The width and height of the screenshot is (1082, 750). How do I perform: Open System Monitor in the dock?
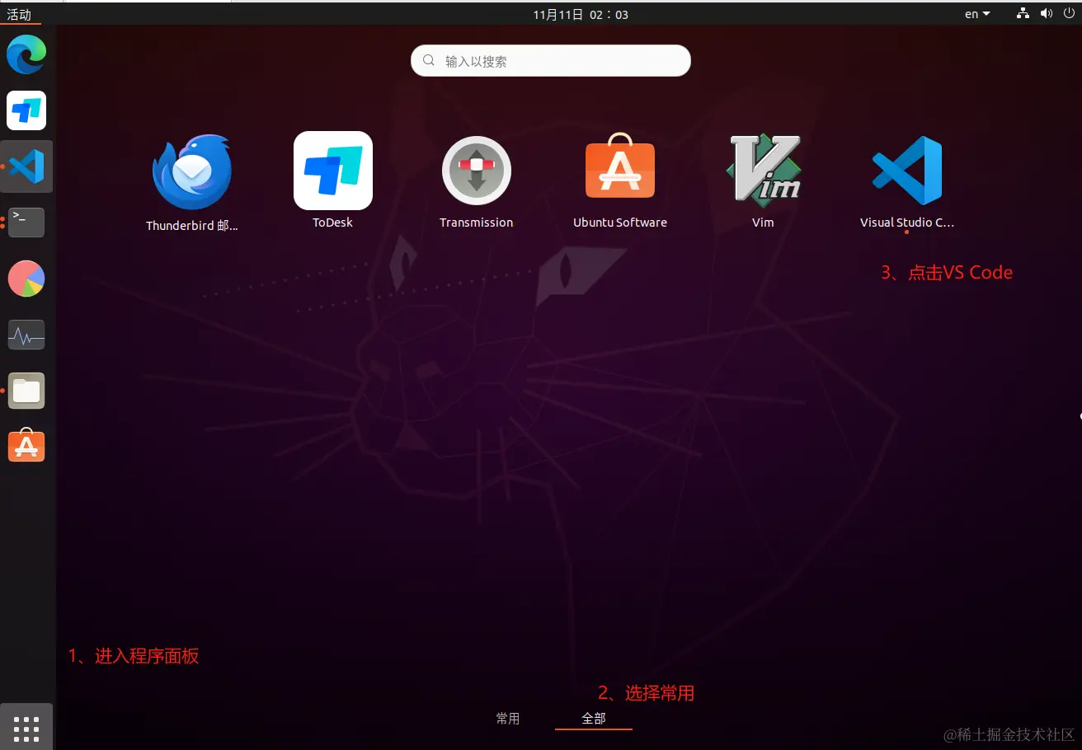click(26, 335)
